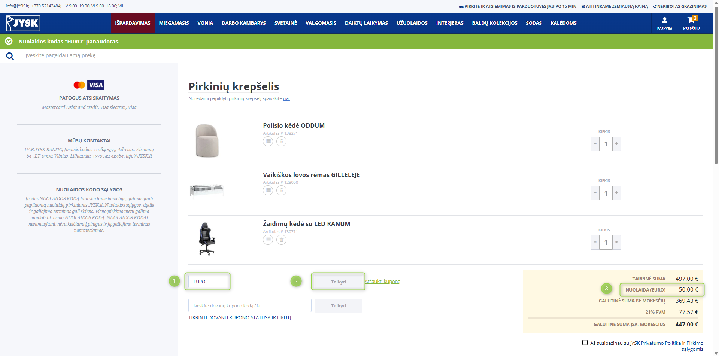Decrease quantity of Poilsio kėdė ODDUM
The image size is (719, 356).
click(x=595, y=144)
